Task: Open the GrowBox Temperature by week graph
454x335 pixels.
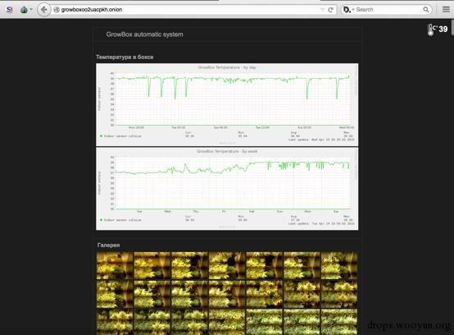Action: pyautogui.click(x=227, y=189)
